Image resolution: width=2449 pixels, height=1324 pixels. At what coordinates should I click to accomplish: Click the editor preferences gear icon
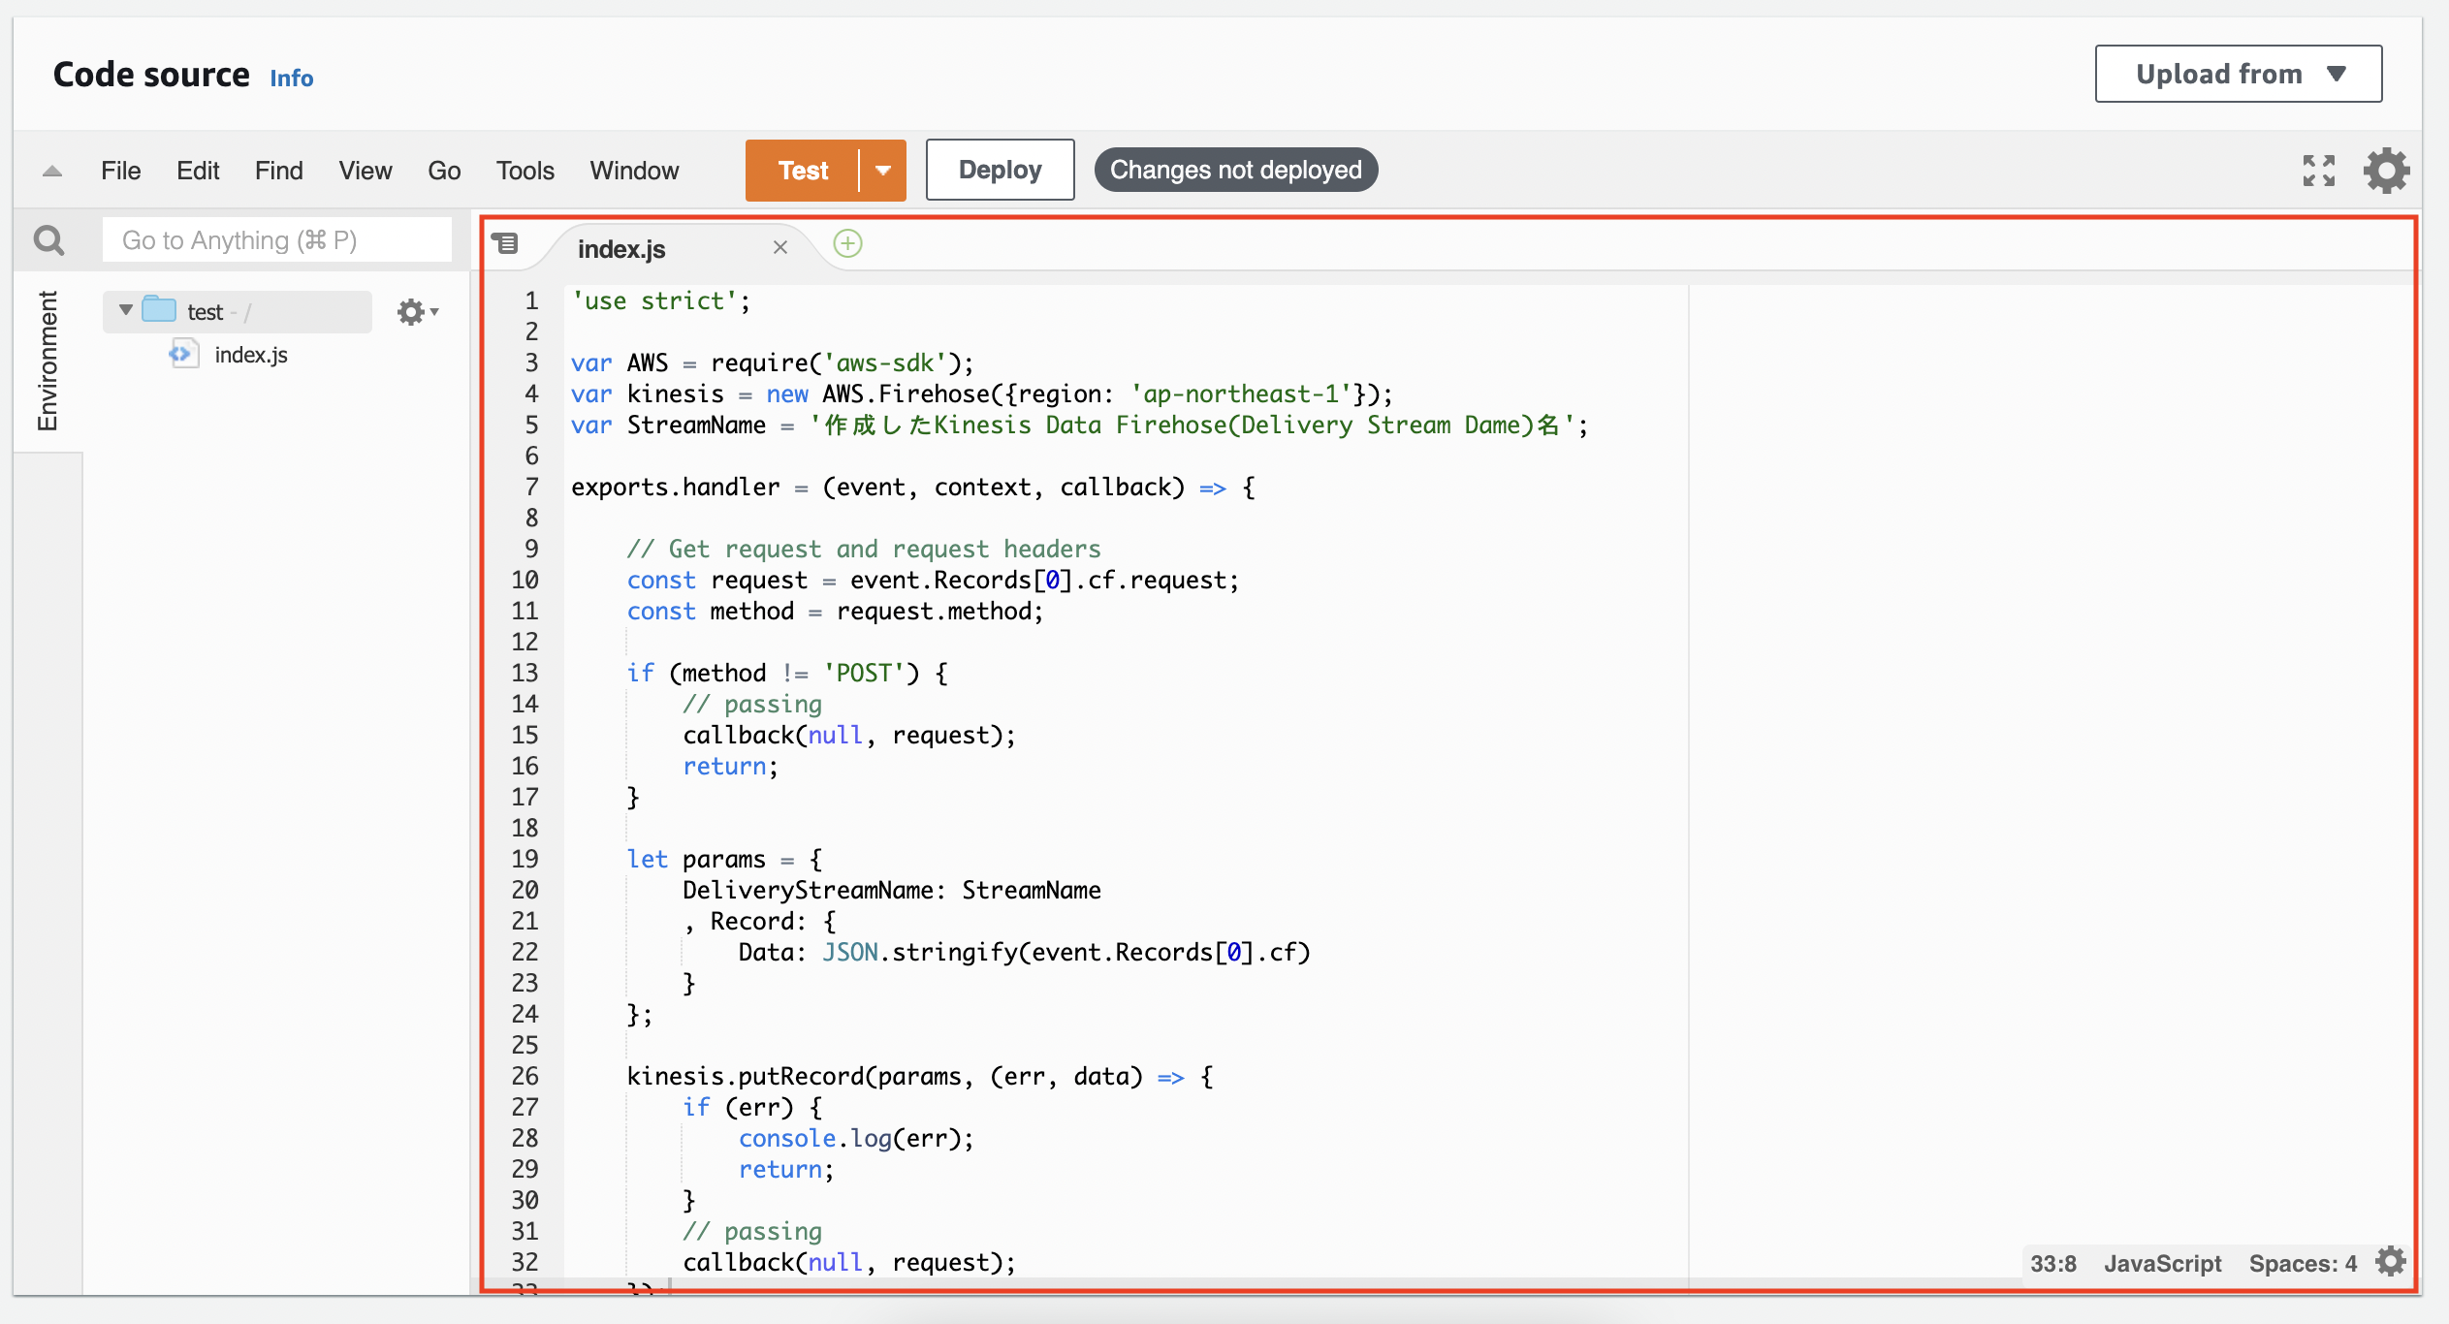(x=2386, y=171)
